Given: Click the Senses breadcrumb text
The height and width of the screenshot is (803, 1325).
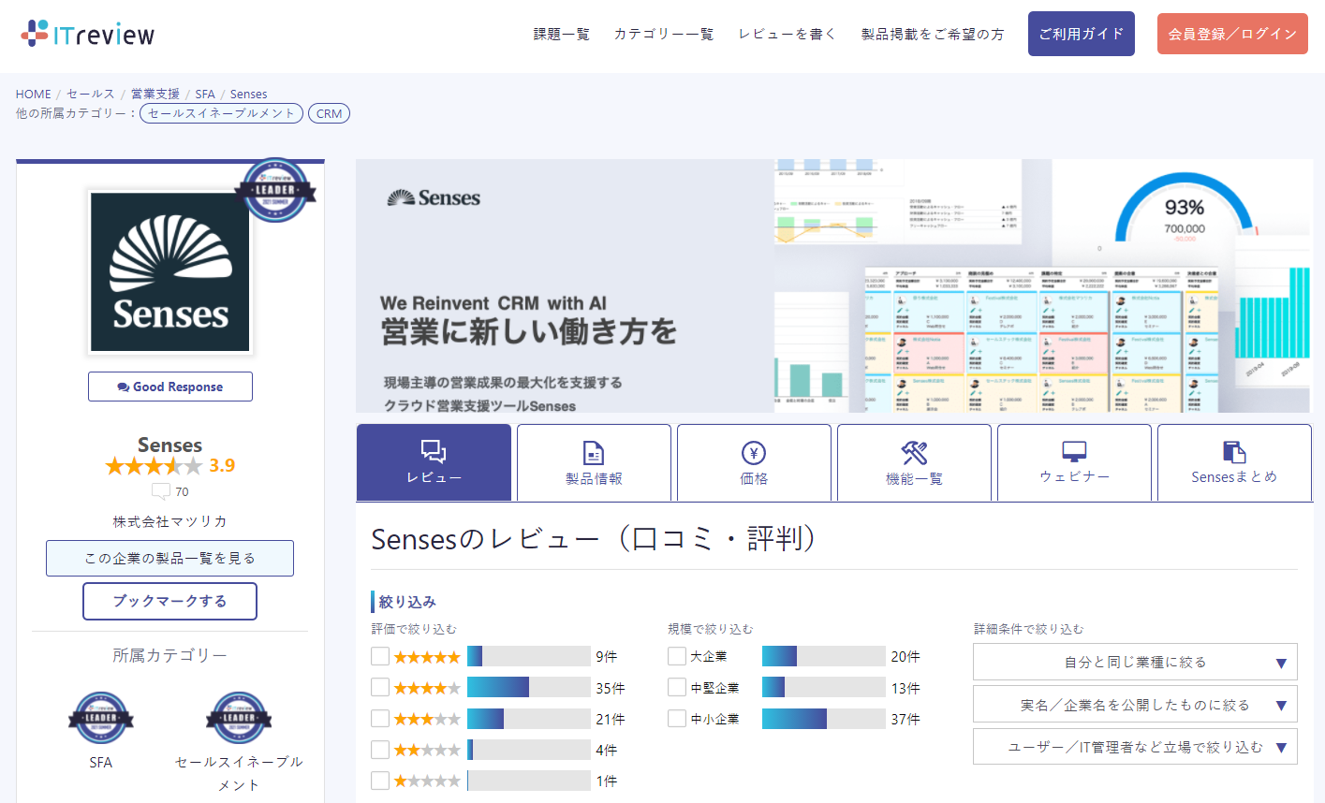Looking at the screenshot, I should point(249,94).
